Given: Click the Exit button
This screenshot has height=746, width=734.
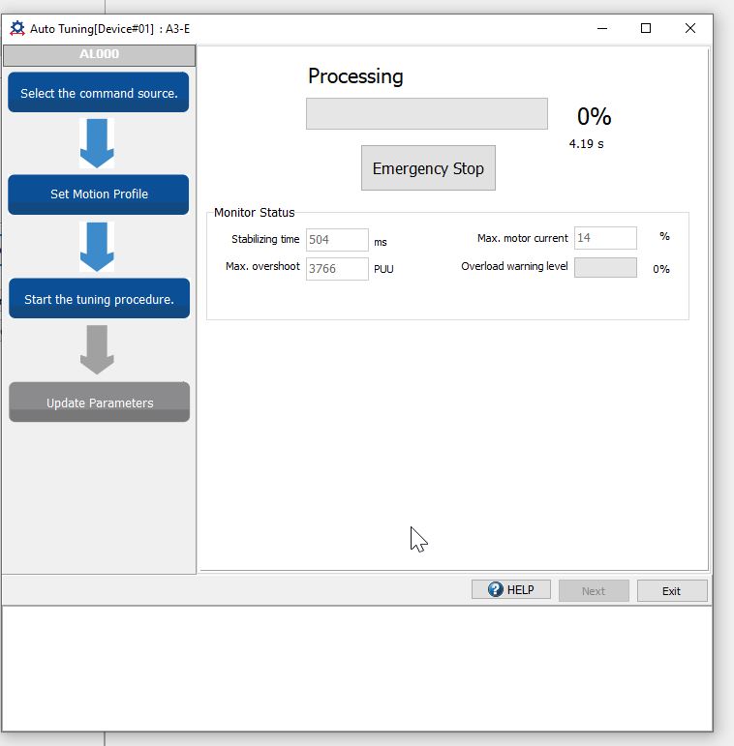Looking at the screenshot, I should pyautogui.click(x=672, y=591).
